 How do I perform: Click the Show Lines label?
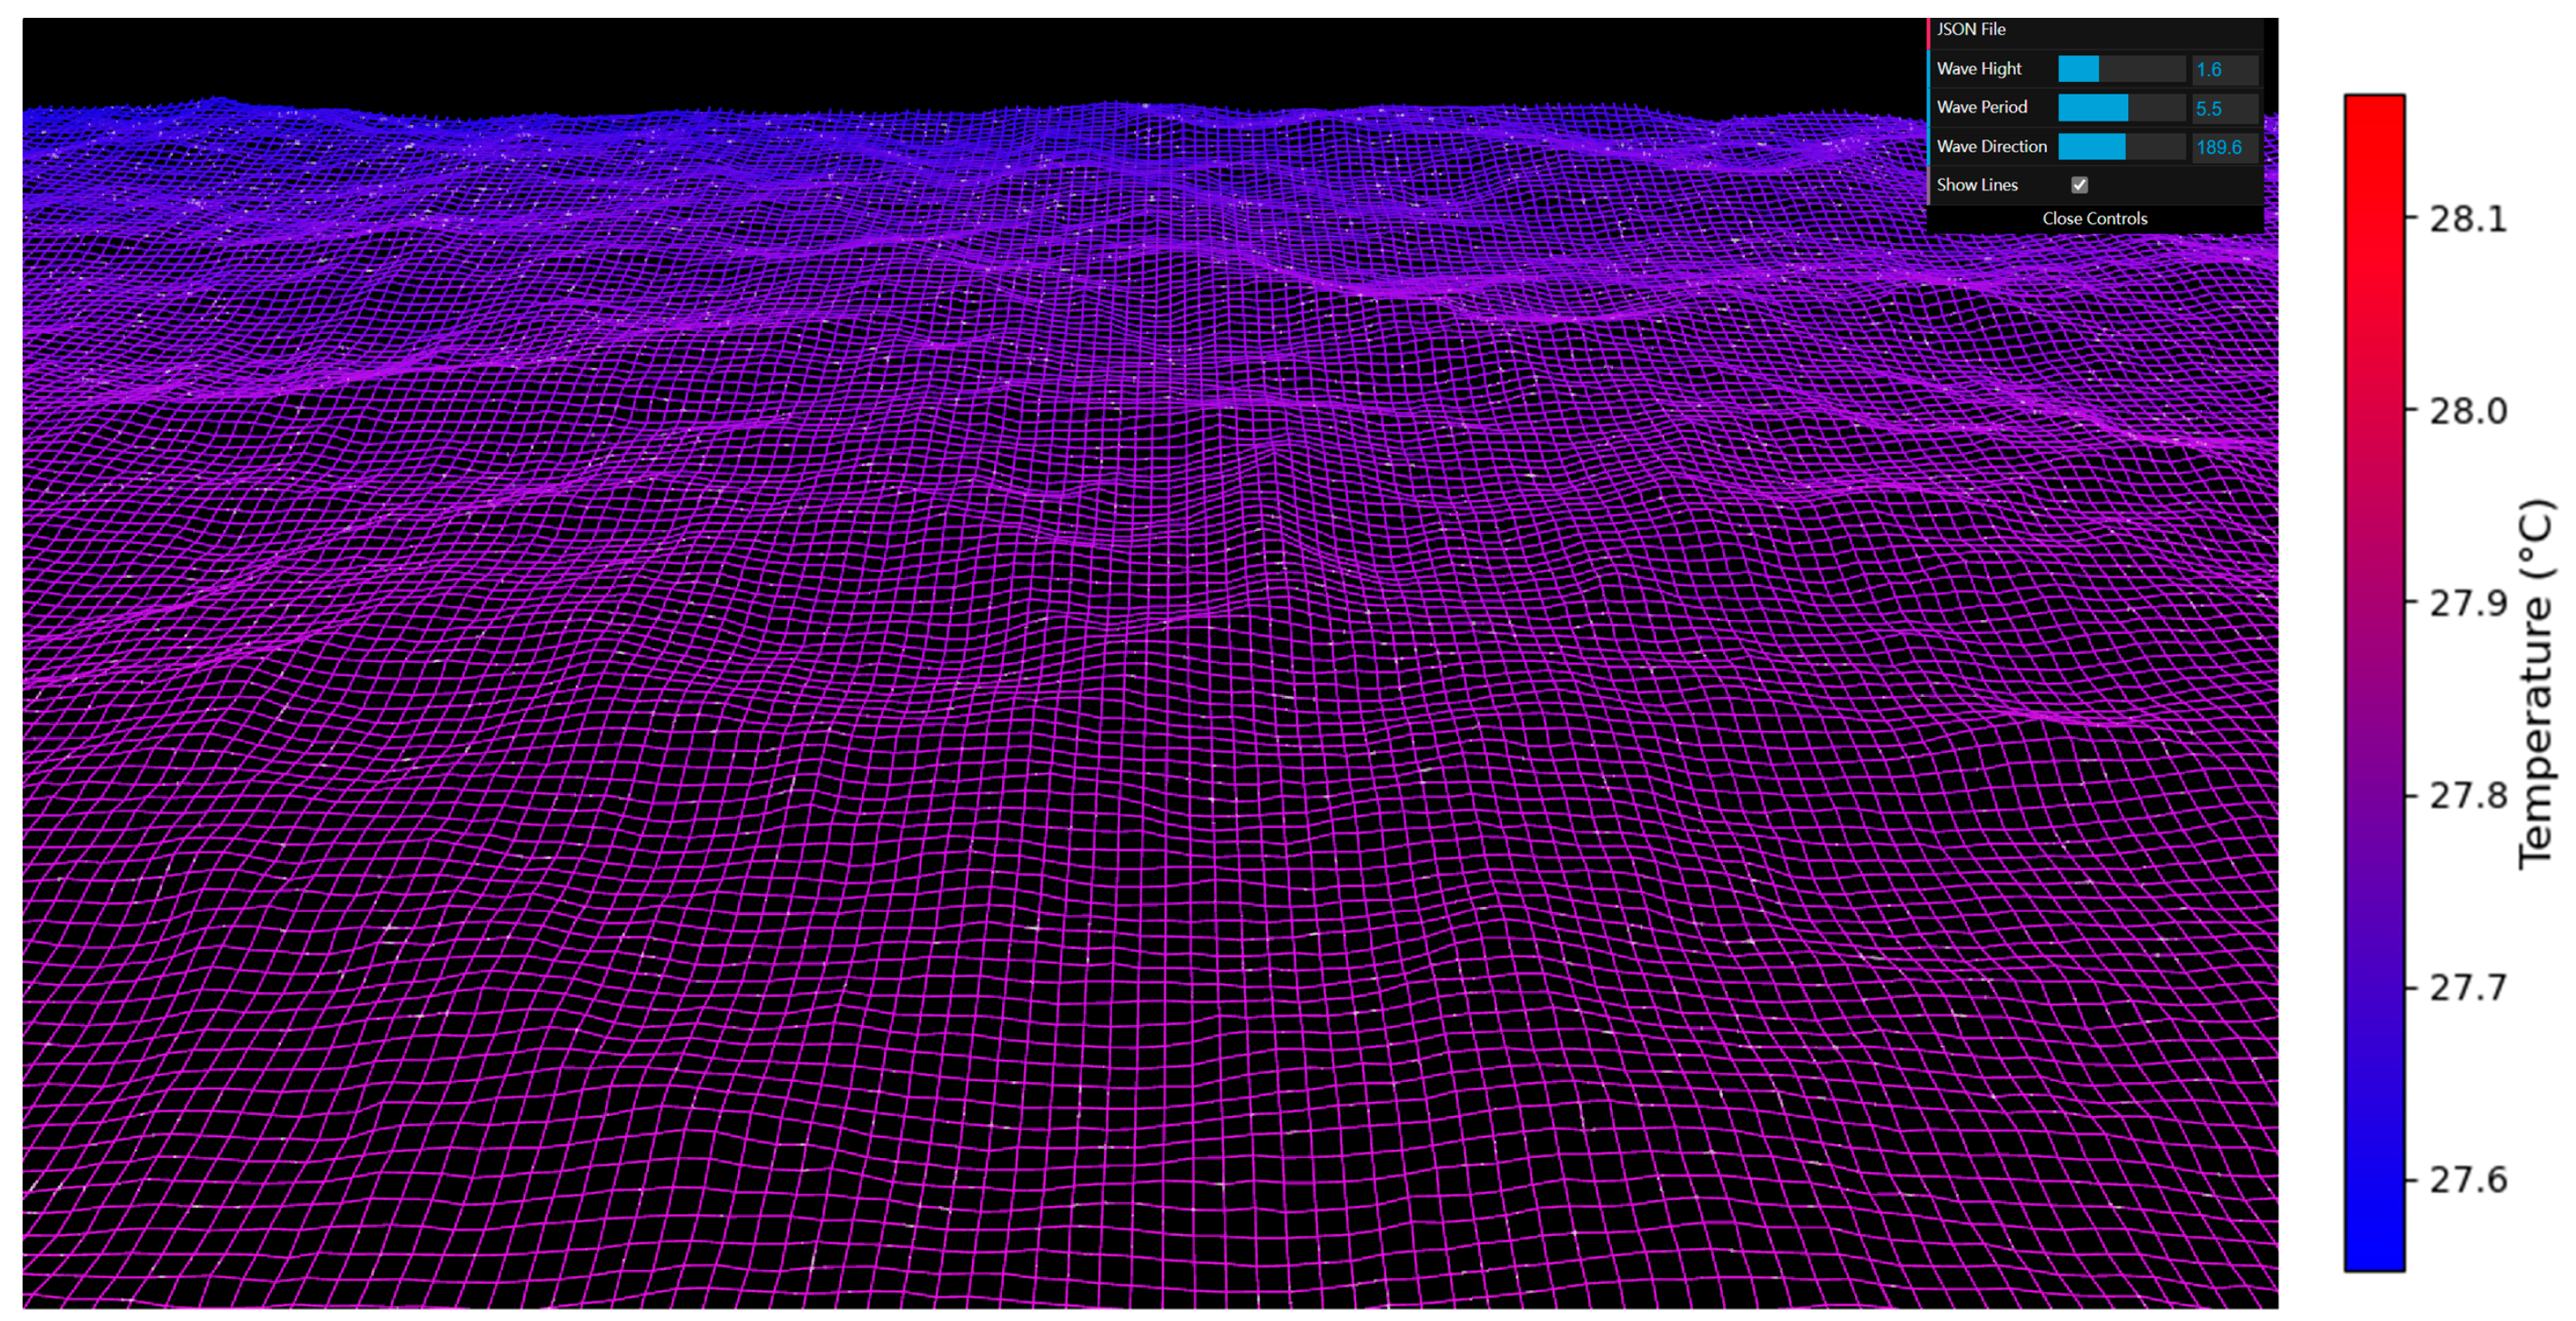pyautogui.click(x=1977, y=185)
